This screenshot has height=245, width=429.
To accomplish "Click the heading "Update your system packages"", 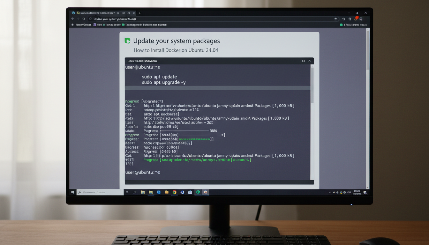I will coord(176,41).
